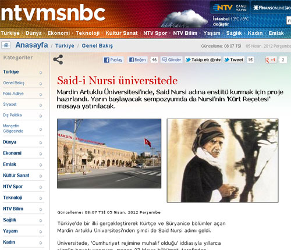Expand the Kültür Sanat category arrow
The image size is (291, 250).
[41, 176]
